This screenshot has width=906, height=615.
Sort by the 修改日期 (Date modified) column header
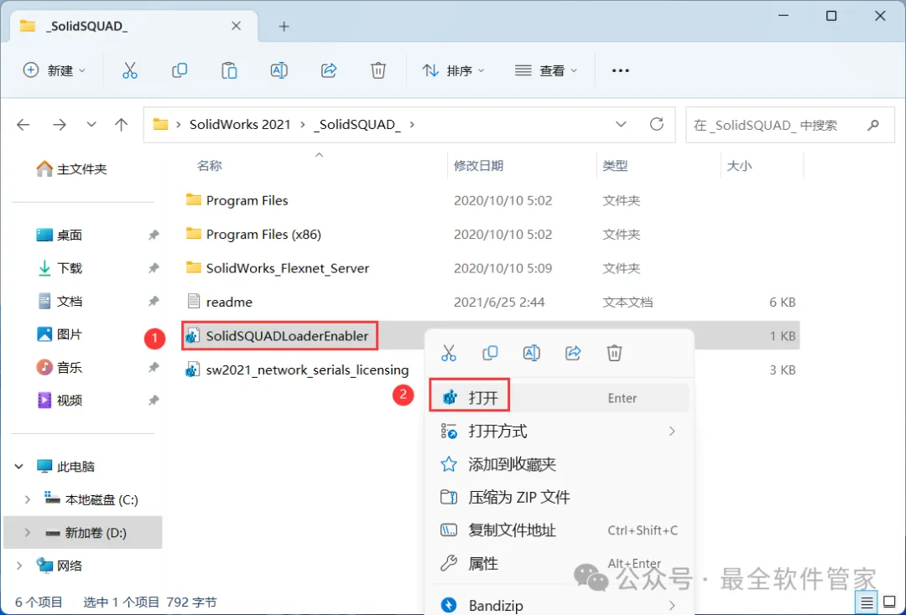tap(478, 166)
